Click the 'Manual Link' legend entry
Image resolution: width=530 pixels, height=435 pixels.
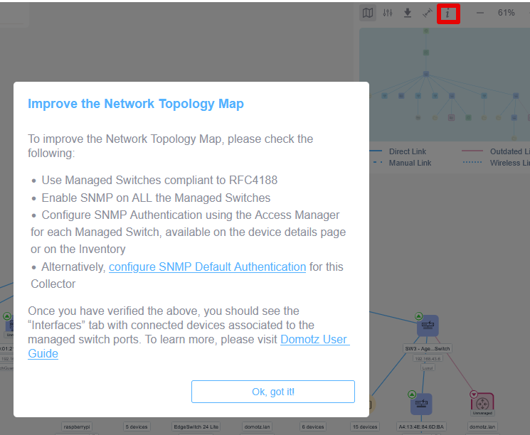pos(410,163)
